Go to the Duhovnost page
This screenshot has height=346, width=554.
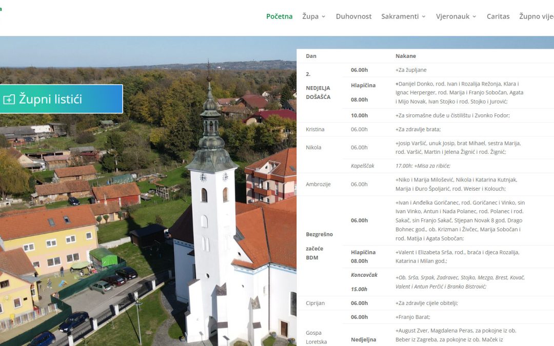click(353, 16)
